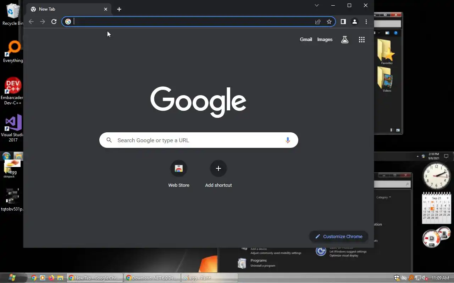Switch to egg - Paint taskbar button

point(209,278)
